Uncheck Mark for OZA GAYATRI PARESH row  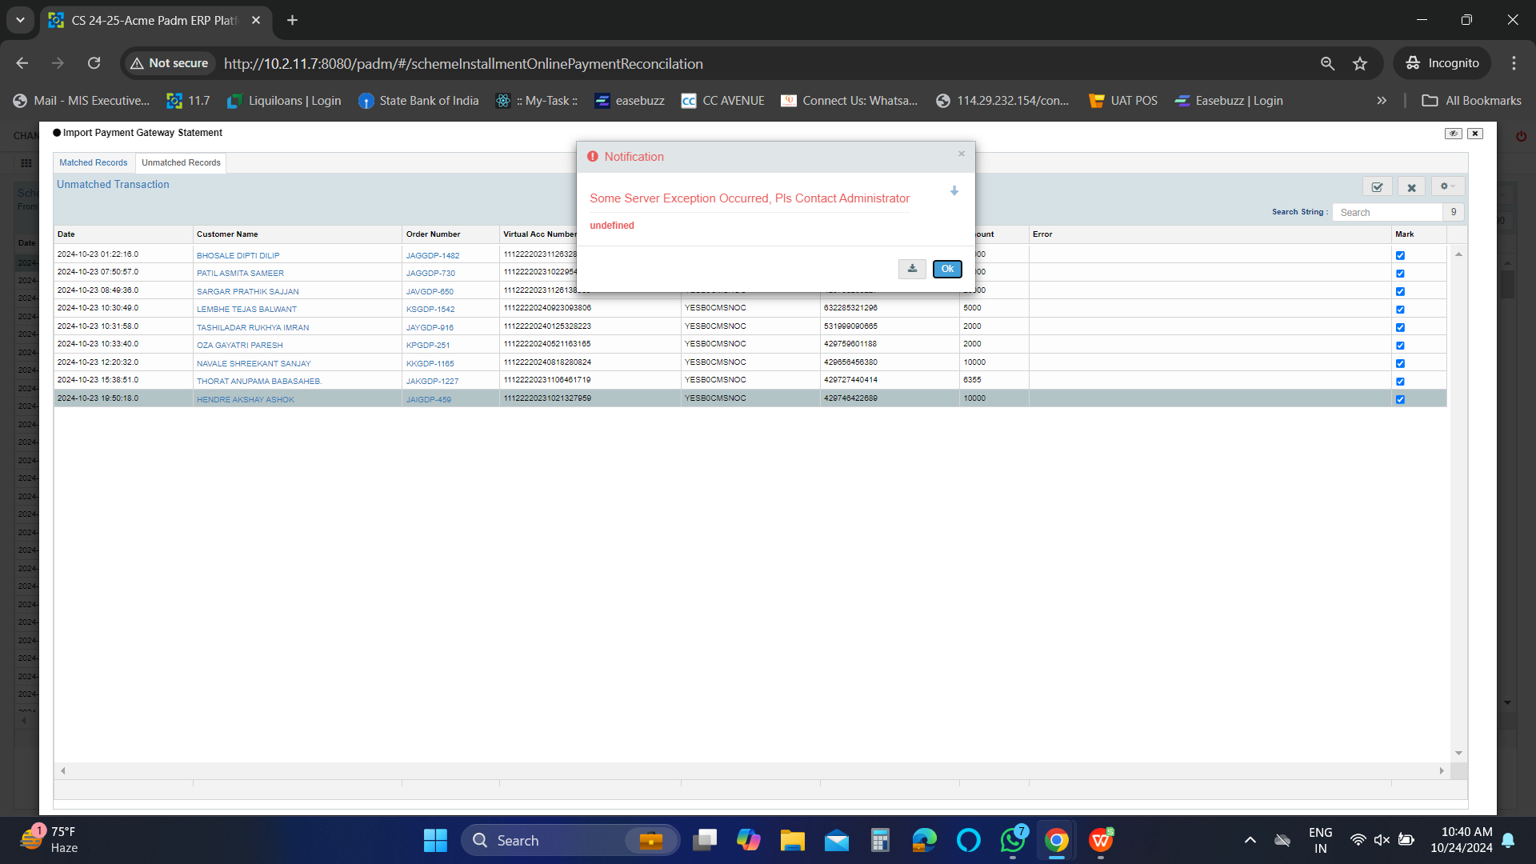[x=1400, y=346]
